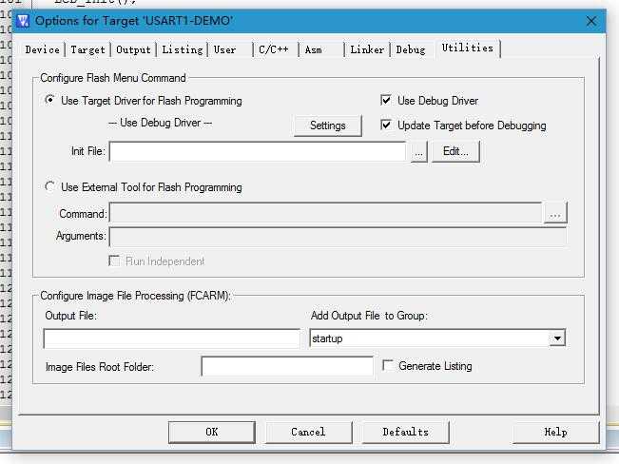Click the Keil uVision icon in title bar
The width and height of the screenshot is (619, 464).
tap(23, 21)
